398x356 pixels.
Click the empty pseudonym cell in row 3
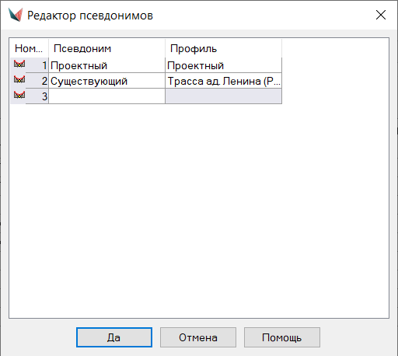point(106,96)
